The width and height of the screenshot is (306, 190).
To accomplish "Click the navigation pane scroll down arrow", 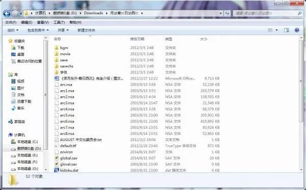I will (46, 170).
